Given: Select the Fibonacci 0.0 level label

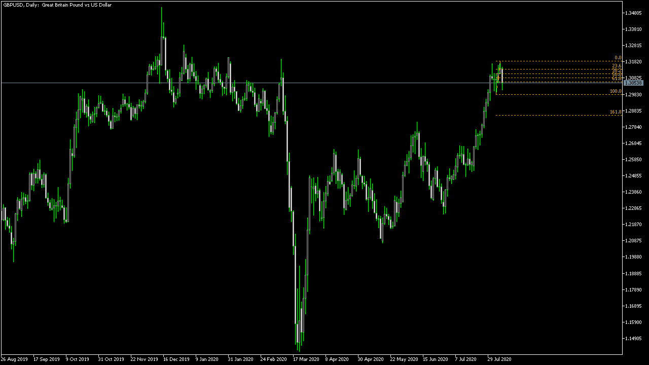Looking at the screenshot, I should [x=618, y=58].
